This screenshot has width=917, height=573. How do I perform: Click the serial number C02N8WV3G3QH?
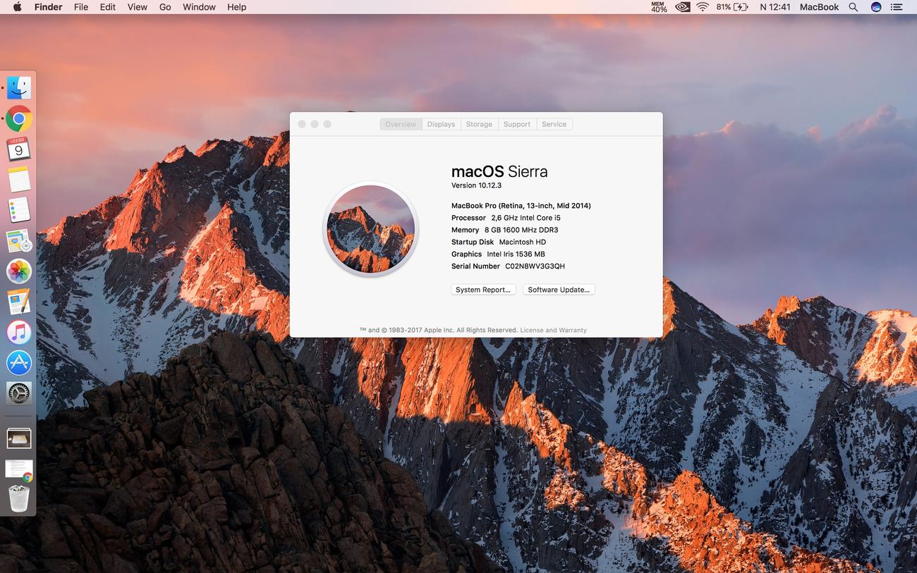coord(535,266)
